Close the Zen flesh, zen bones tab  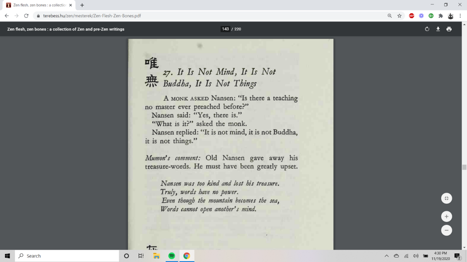(70, 5)
